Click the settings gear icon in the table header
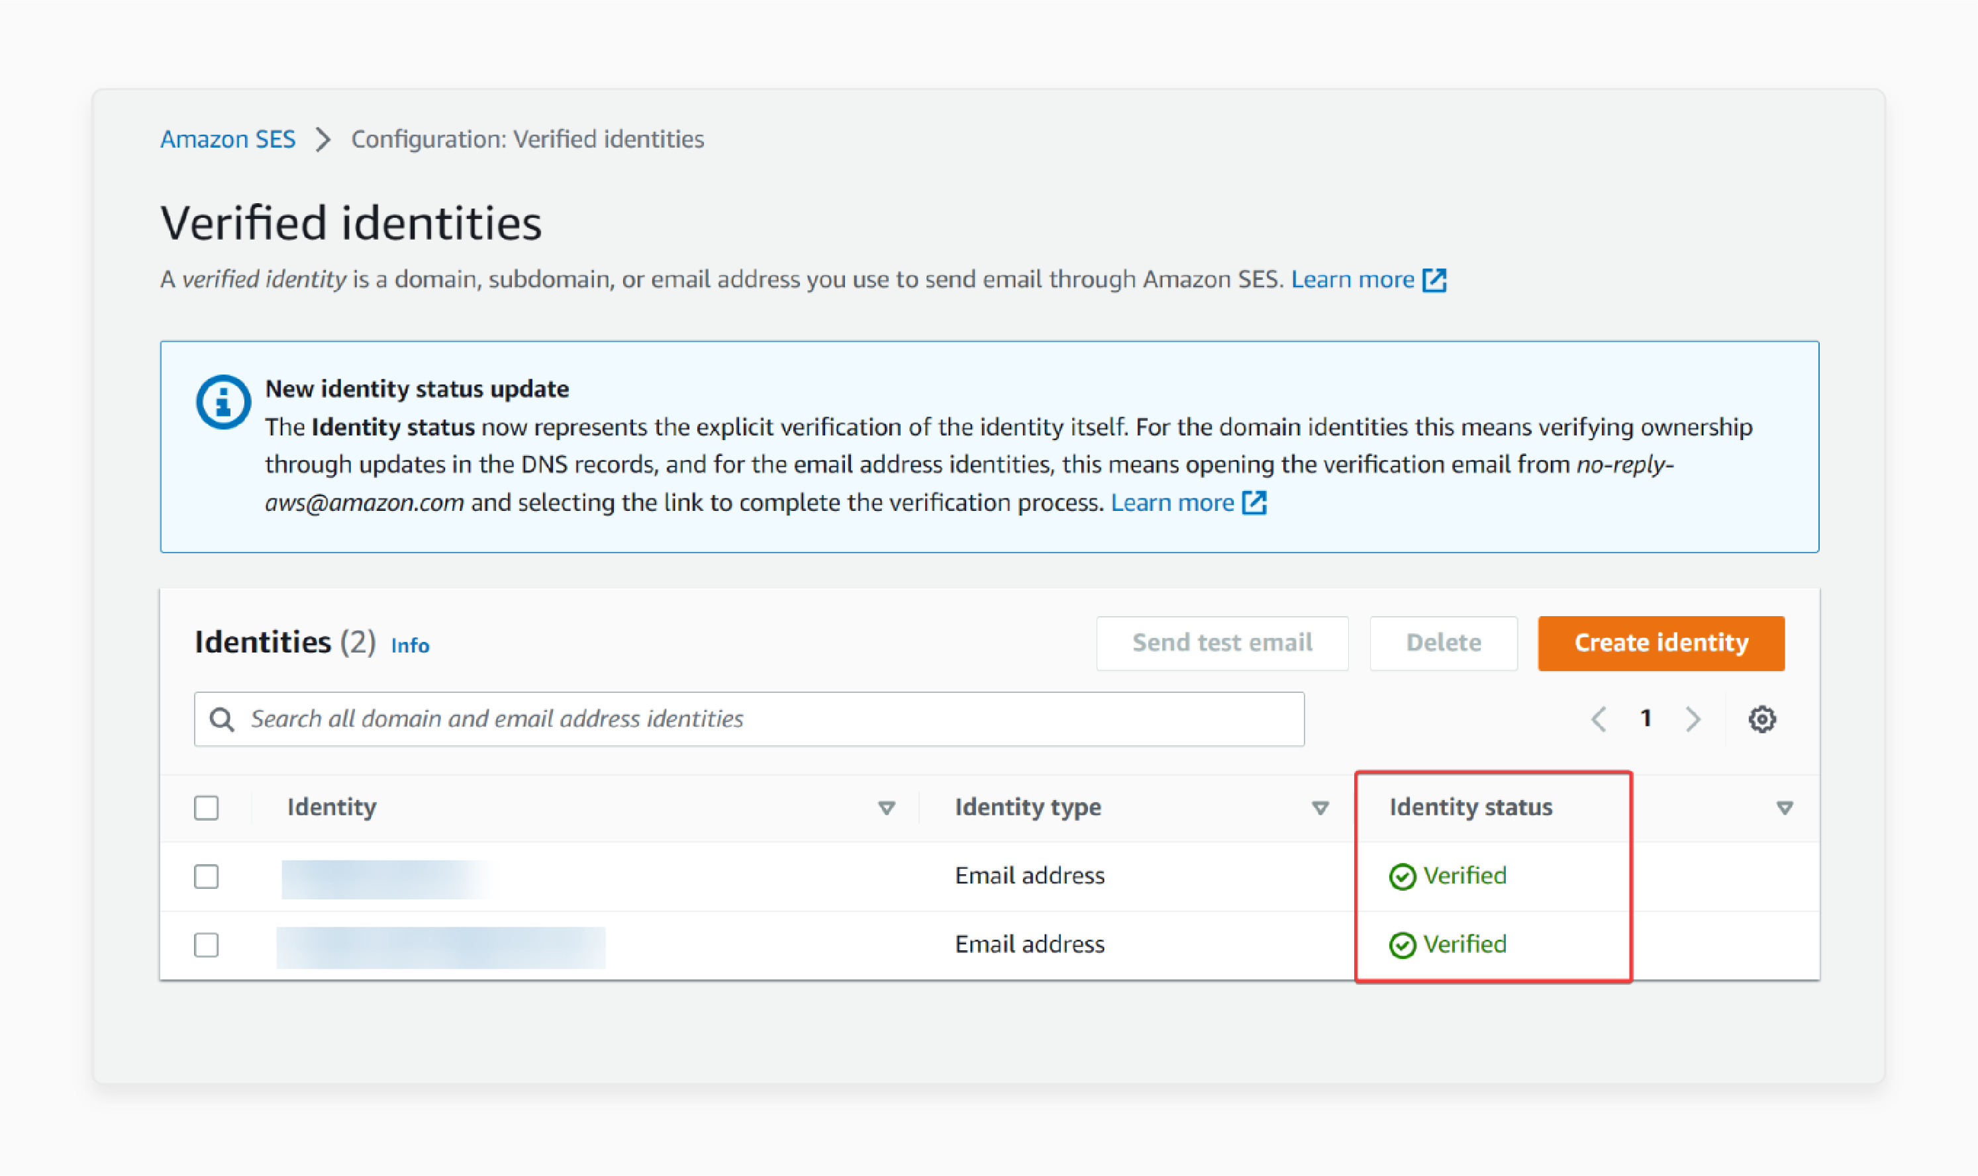Image resolution: width=1978 pixels, height=1176 pixels. pos(1761,718)
